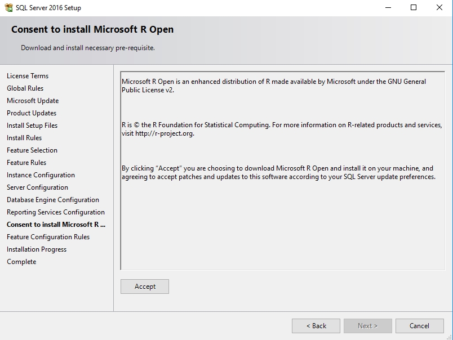Click the disabled Next button

pos(367,325)
